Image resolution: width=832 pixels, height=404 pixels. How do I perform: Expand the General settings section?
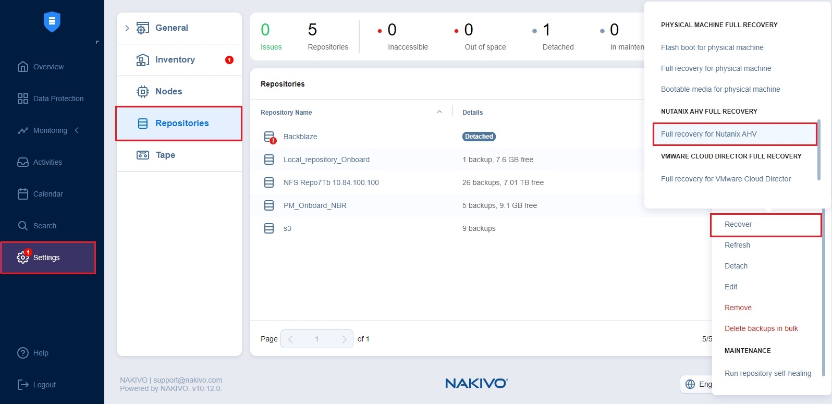coord(127,28)
